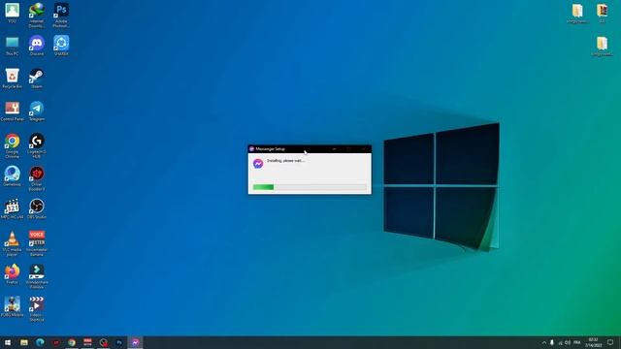Close the Messenger Setup window

pyautogui.click(x=364, y=148)
